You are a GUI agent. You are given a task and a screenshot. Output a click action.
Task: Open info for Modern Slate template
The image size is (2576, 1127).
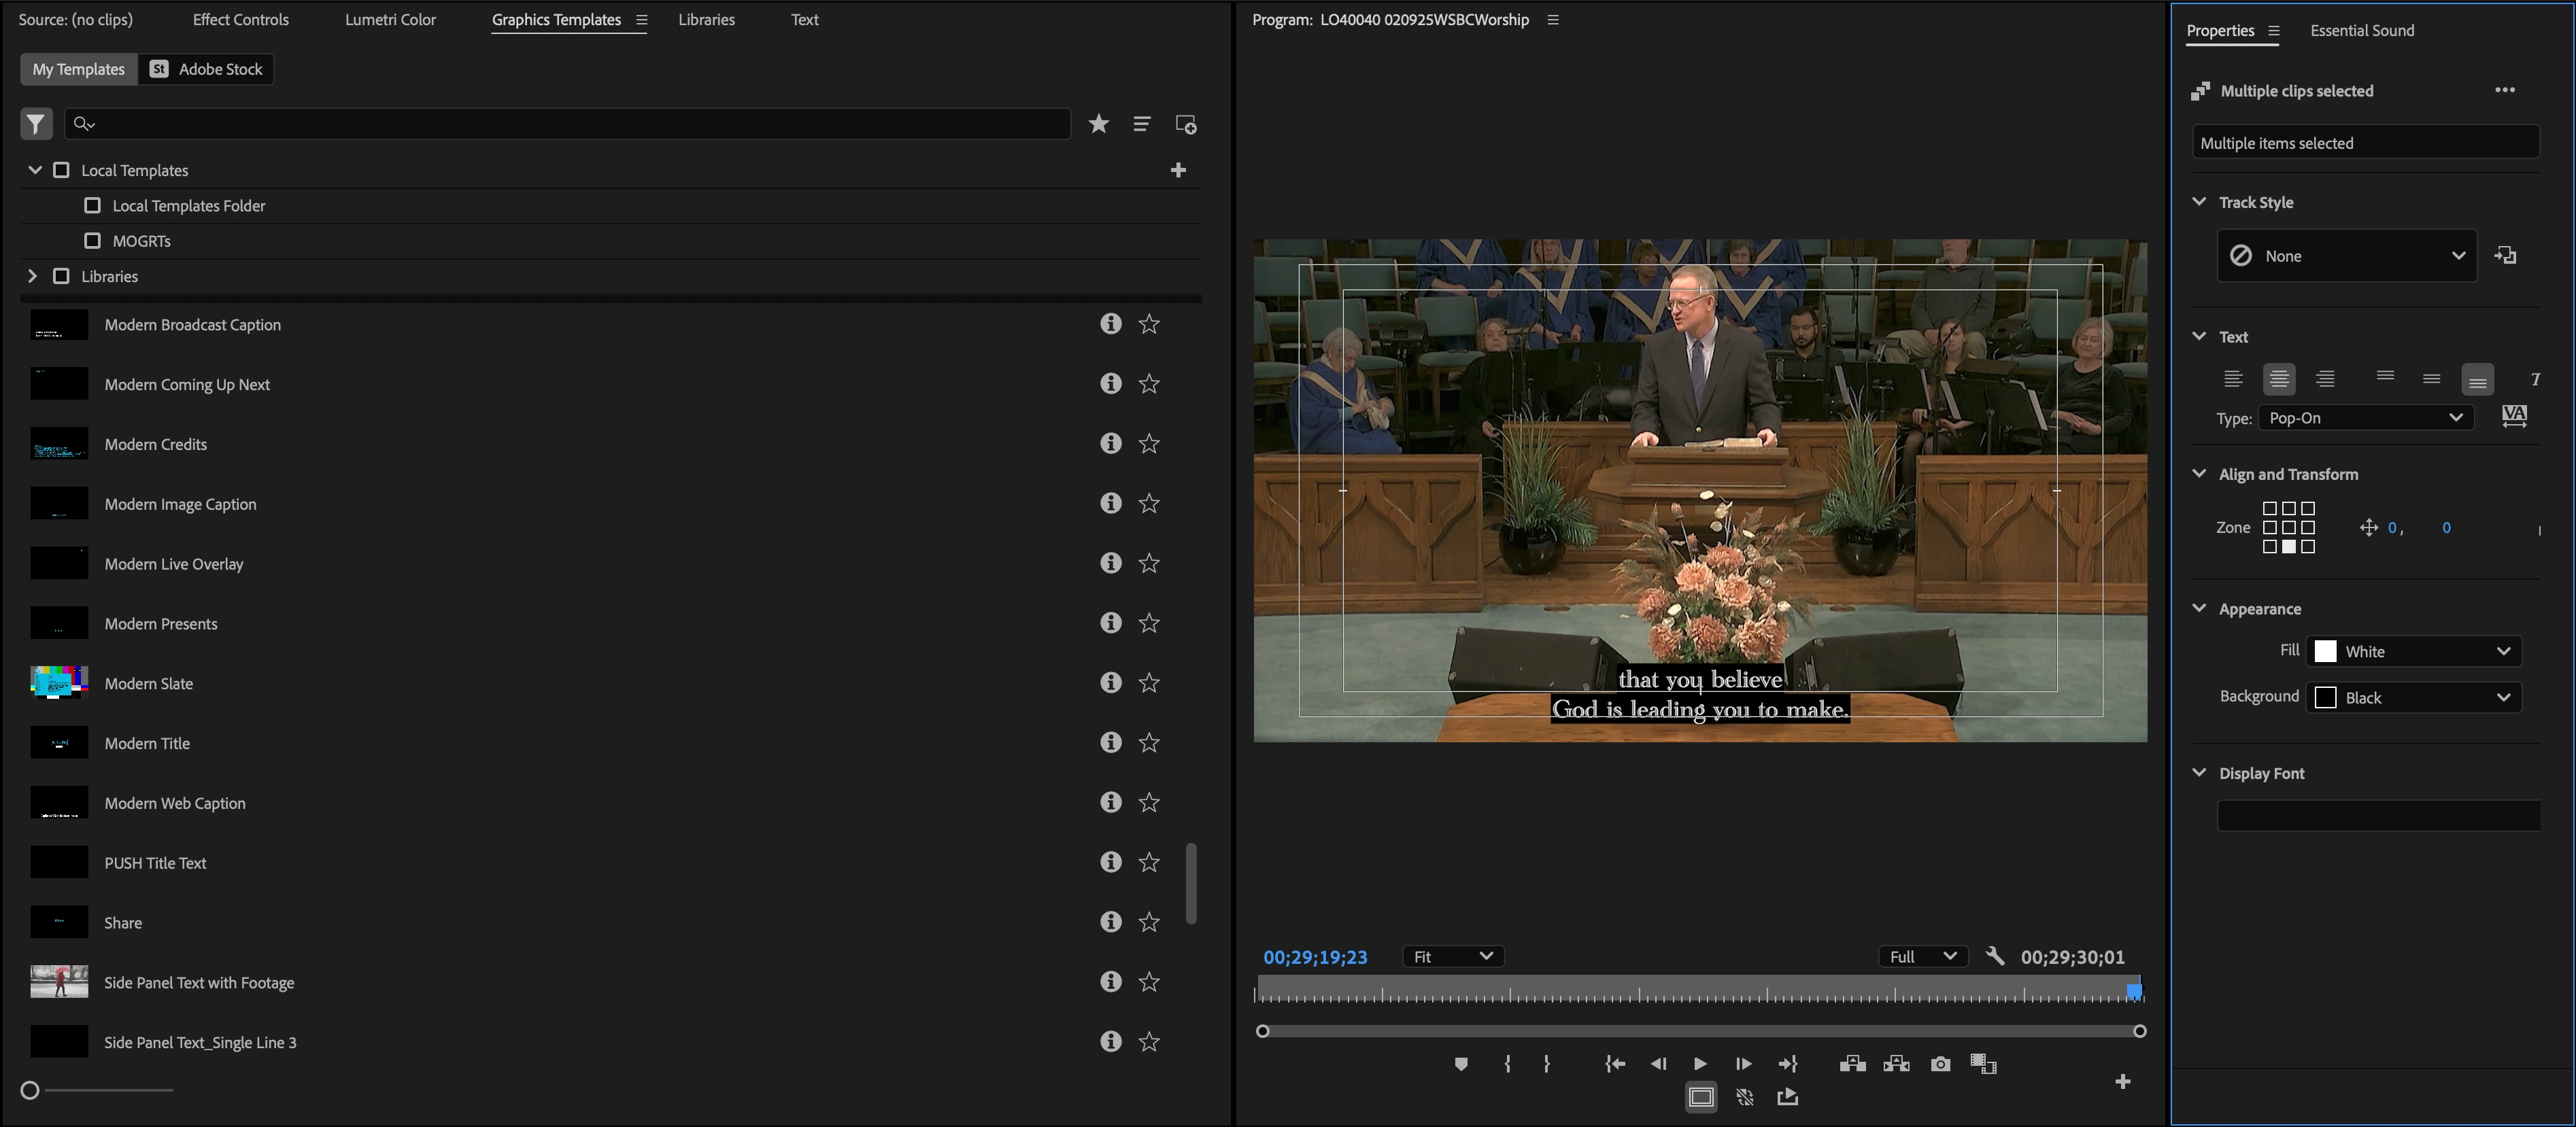(x=1110, y=682)
